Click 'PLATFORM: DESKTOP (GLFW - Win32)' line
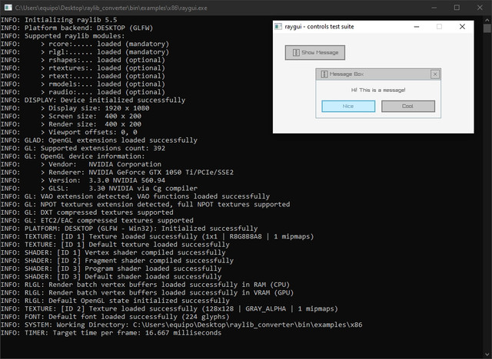Image resolution: width=492 pixels, height=359 pixels. (129, 229)
